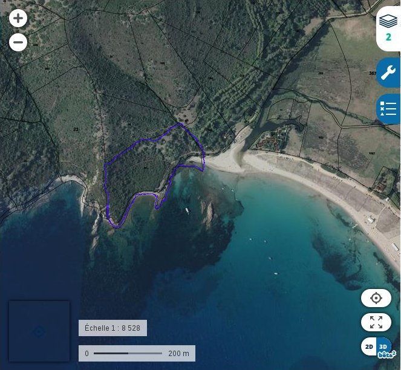Click parcel number 23 label
This screenshot has width=401, height=370.
coord(76,129)
